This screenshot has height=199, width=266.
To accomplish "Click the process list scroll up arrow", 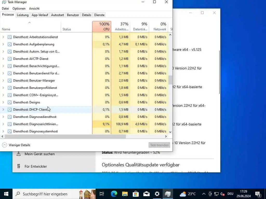I will (x=170, y=35).
